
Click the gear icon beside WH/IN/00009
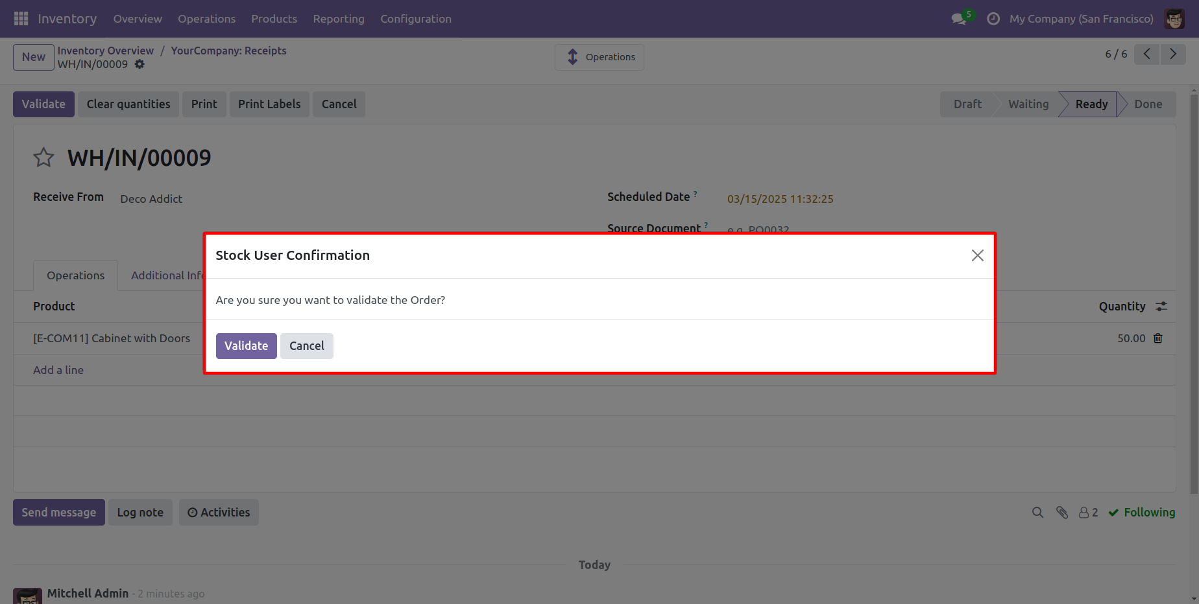point(139,64)
